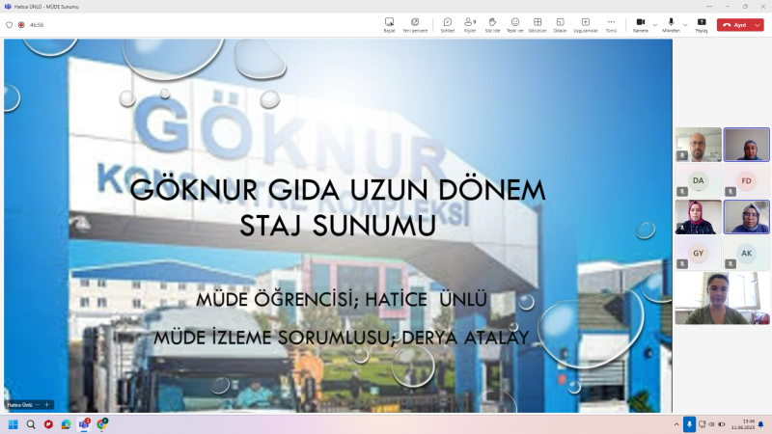Open the Sohbet chat panel
The width and height of the screenshot is (772, 434).
(x=448, y=25)
